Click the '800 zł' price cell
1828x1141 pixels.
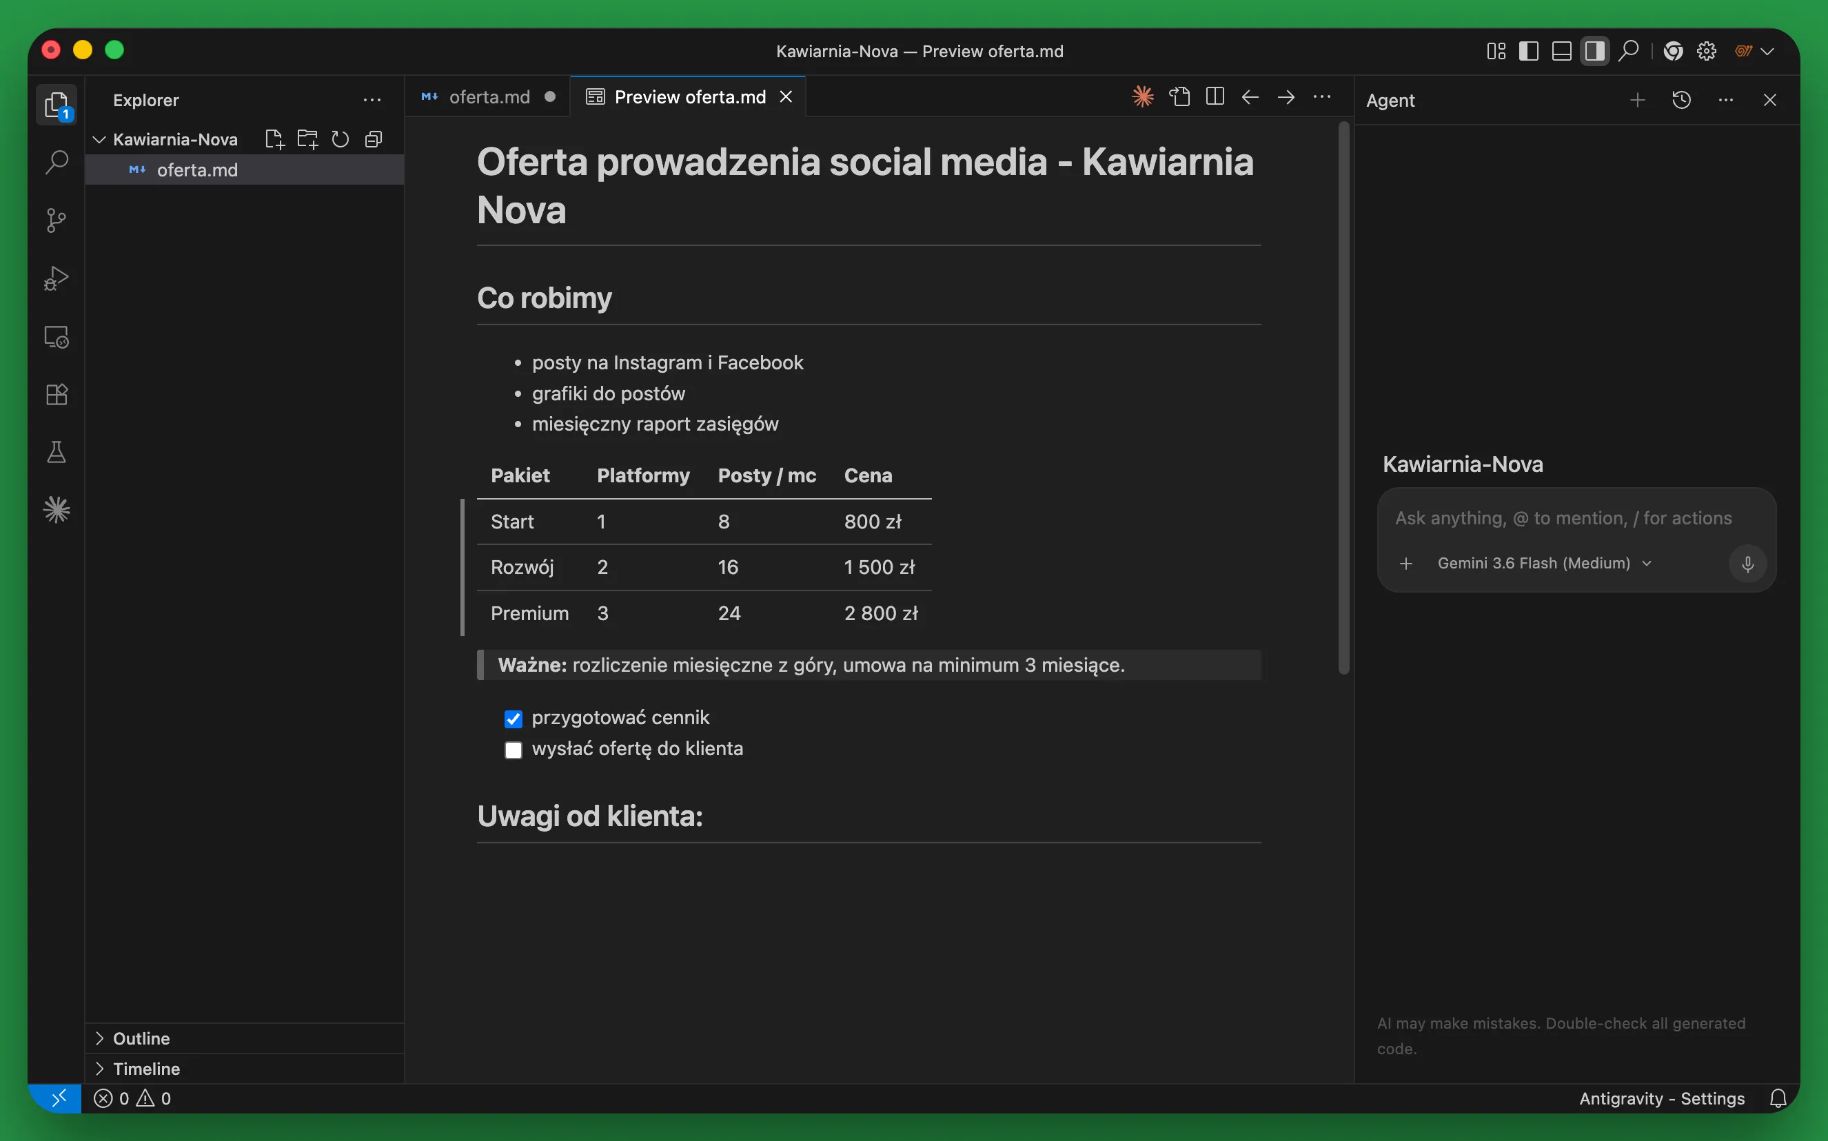tap(873, 522)
